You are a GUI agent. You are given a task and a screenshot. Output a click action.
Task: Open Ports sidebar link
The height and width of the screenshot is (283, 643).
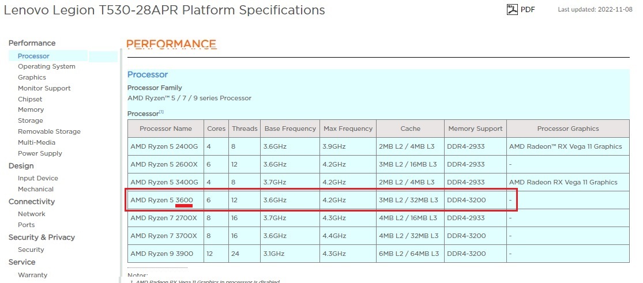[27, 225]
